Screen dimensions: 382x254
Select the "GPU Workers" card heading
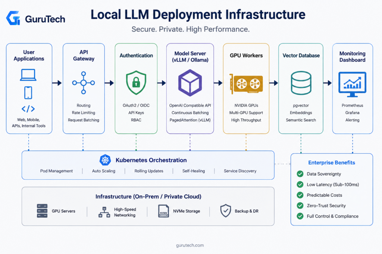tap(246, 56)
